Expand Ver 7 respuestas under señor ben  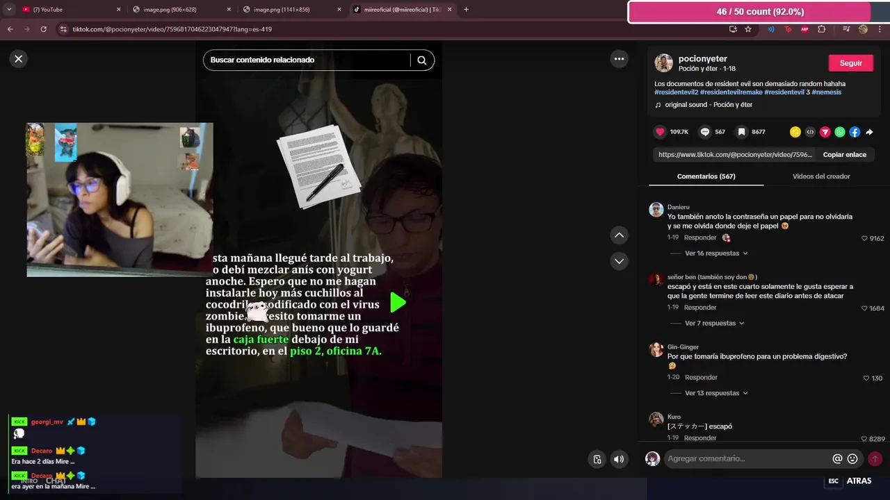click(714, 324)
